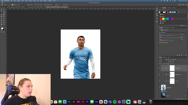Image resolution: width=188 pixels, height=105 pixels.
Task: Switch to the Channels tab
Action: tap(164, 57)
